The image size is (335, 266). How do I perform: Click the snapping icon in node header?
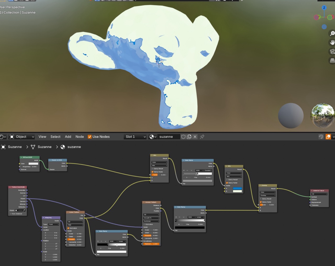[321, 137]
